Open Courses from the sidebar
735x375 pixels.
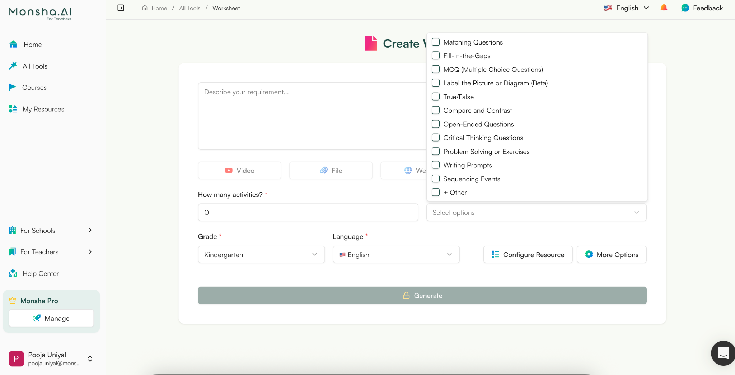click(34, 87)
